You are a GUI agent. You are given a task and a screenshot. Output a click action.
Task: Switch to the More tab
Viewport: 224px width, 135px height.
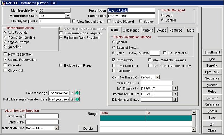point(191,30)
